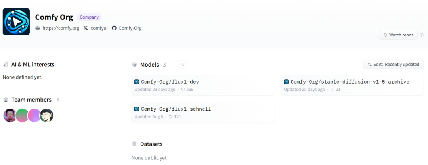Click the briefcase website icon
Viewport: 428px width, 165px height.
(38, 28)
